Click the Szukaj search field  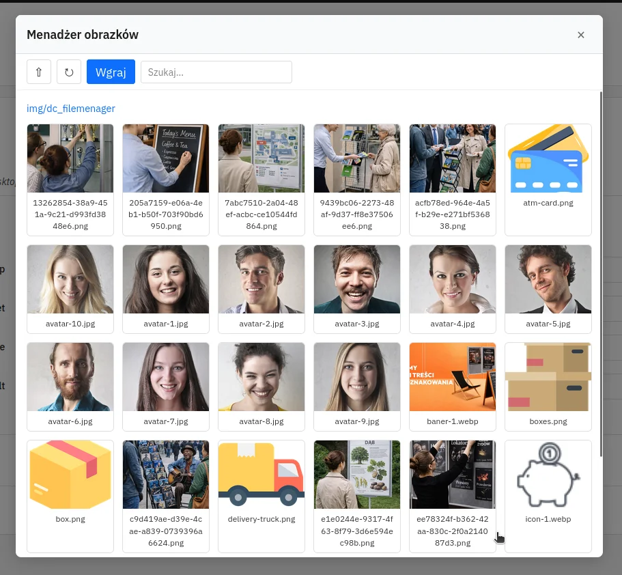click(x=216, y=72)
